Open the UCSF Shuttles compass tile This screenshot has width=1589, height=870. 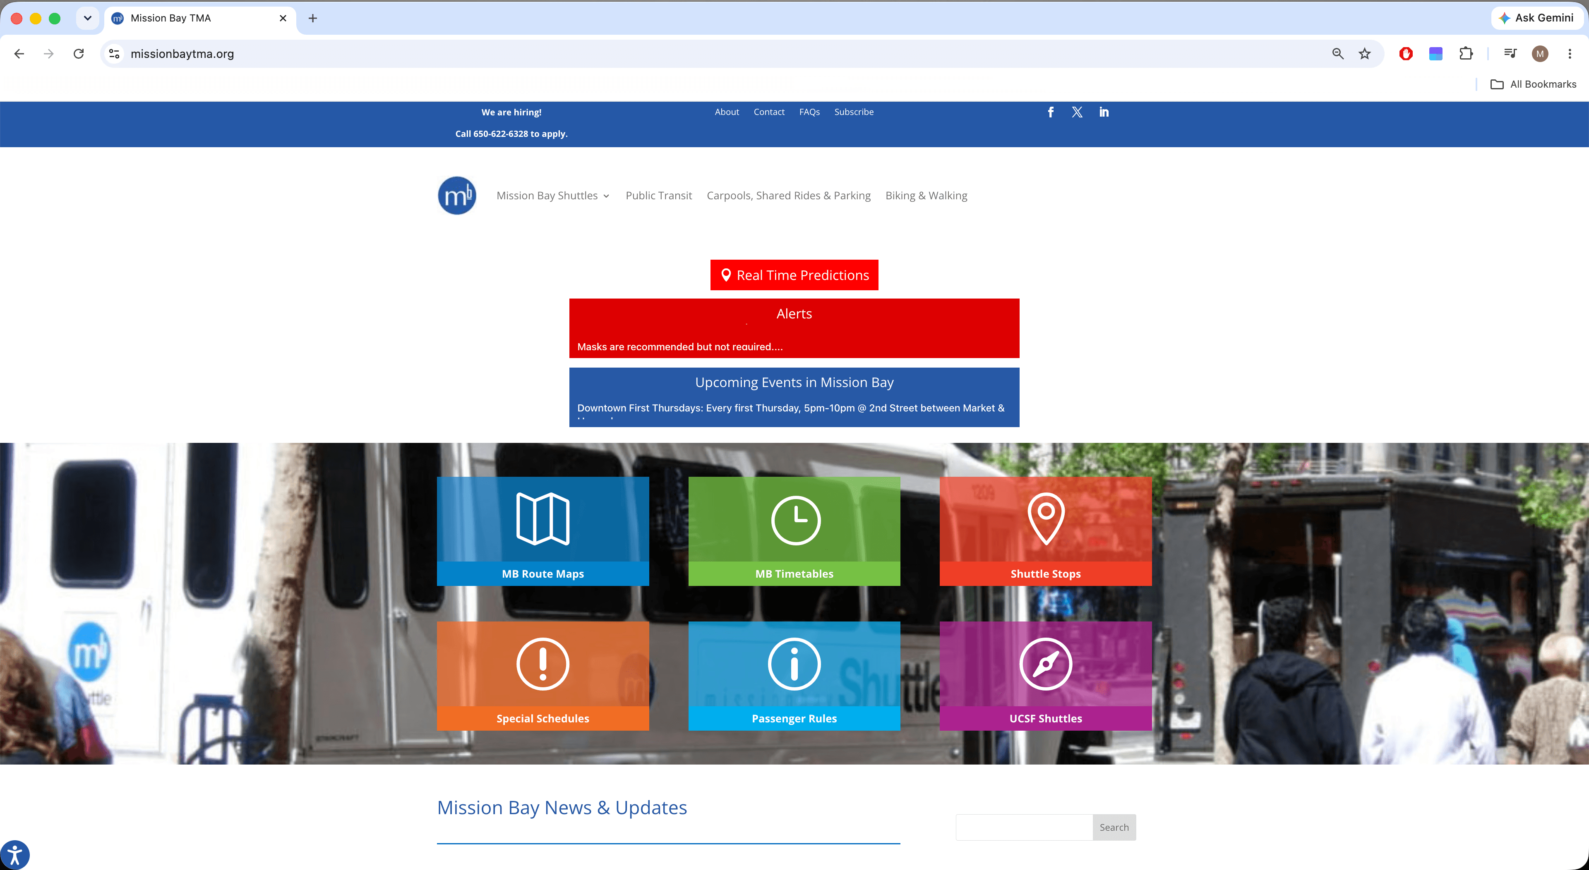pos(1046,676)
